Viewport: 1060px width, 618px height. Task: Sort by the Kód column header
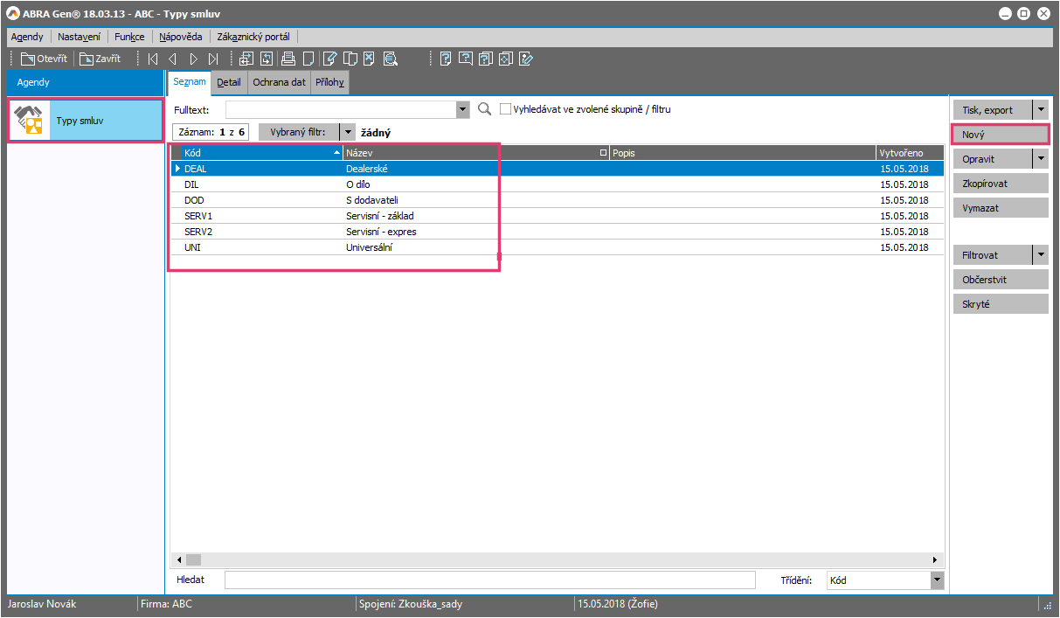pyautogui.click(x=261, y=153)
